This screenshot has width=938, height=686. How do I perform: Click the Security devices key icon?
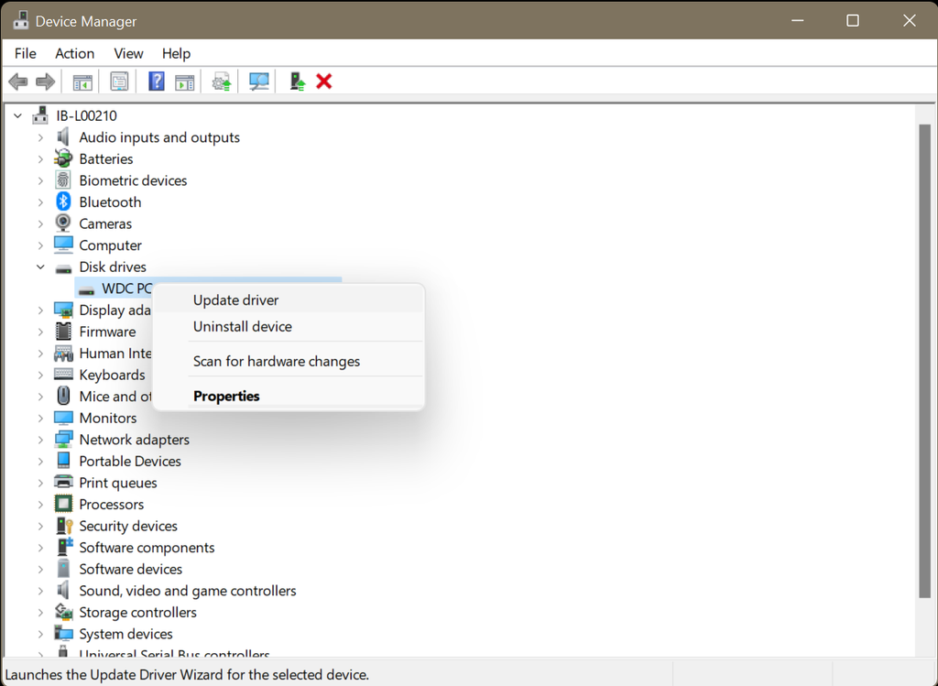(x=64, y=526)
